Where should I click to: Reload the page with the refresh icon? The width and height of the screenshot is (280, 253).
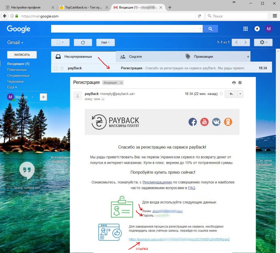(x=199, y=16)
